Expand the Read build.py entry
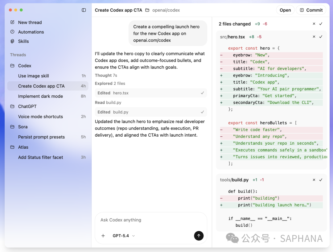Screen dimensions: 333x252 (x=108, y=102)
